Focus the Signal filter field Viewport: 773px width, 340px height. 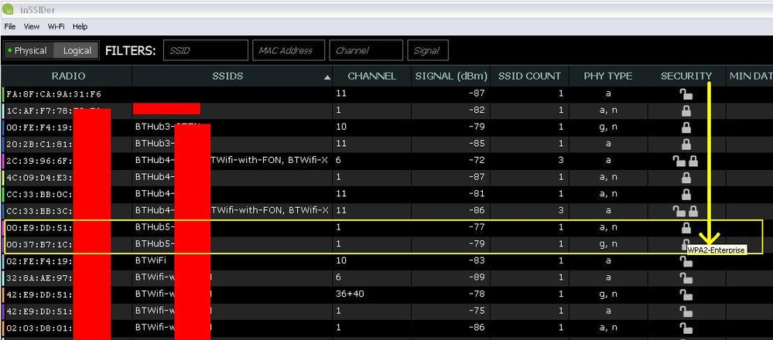pyautogui.click(x=428, y=50)
